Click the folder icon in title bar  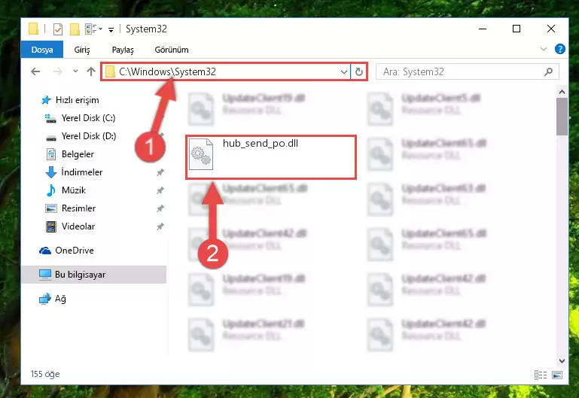[33, 29]
